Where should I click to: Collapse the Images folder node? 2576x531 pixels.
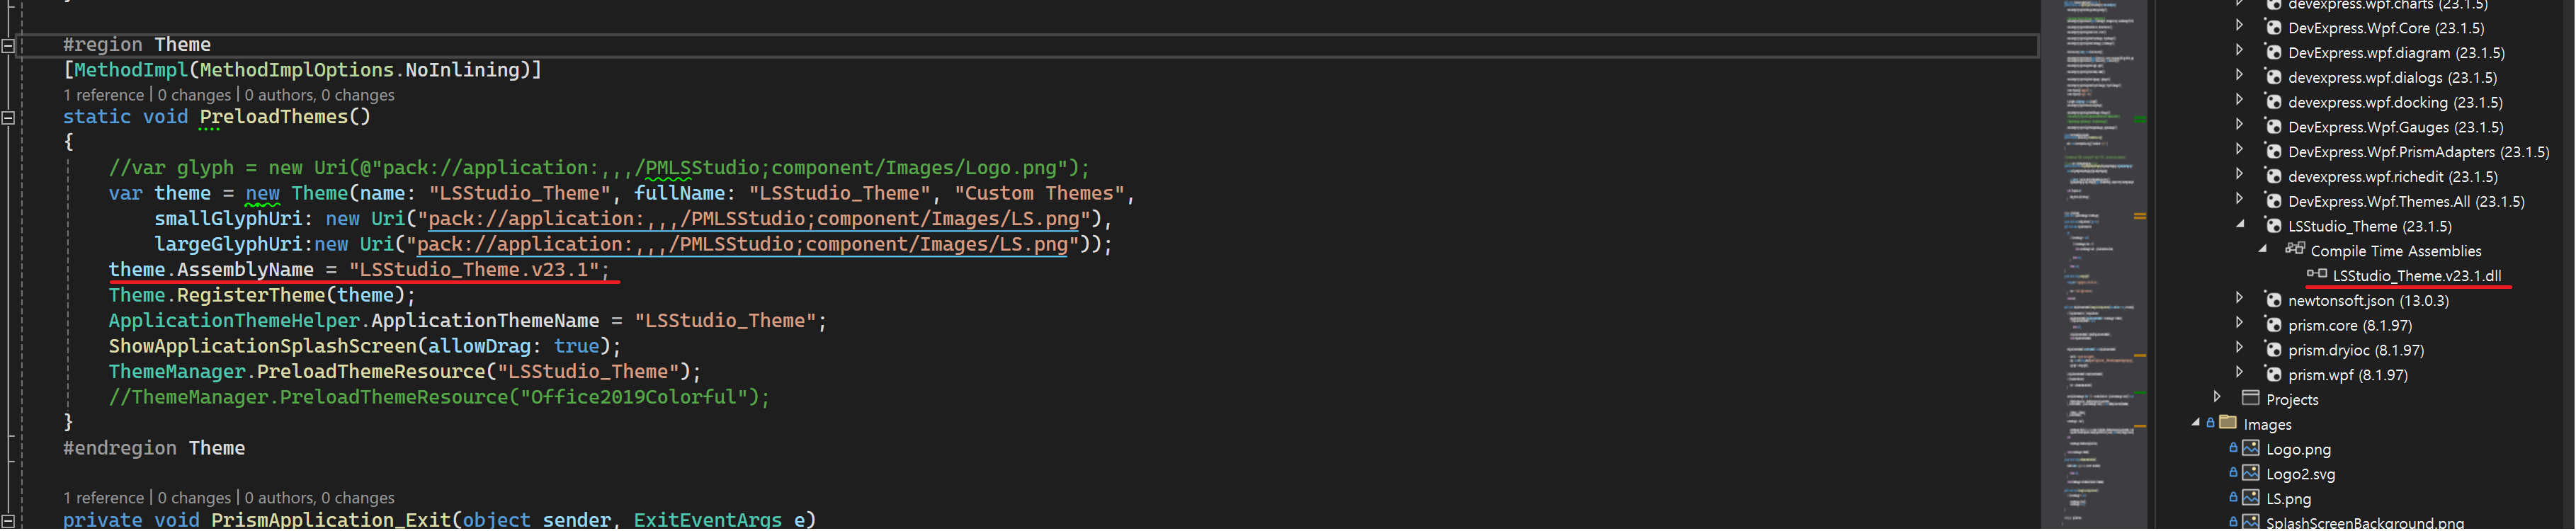pyautogui.click(x=2196, y=422)
